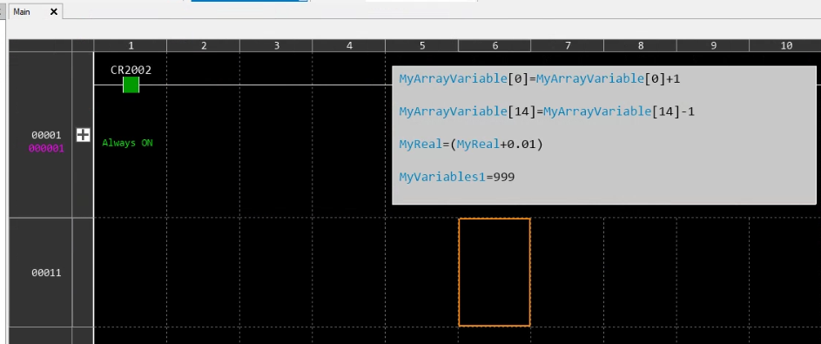This screenshot has height=344, width=821.
Task: Select column 6 header
Action: (495, 46)
